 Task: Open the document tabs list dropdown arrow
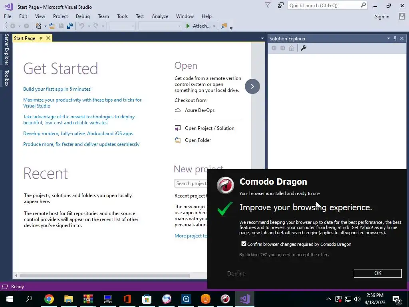[262, 38]
